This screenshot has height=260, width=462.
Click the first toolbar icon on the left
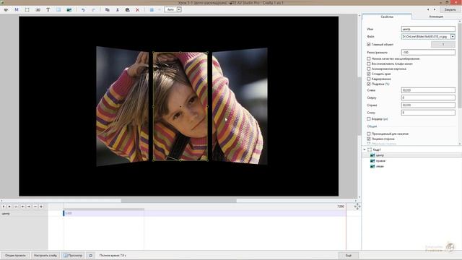coord(6,9)
